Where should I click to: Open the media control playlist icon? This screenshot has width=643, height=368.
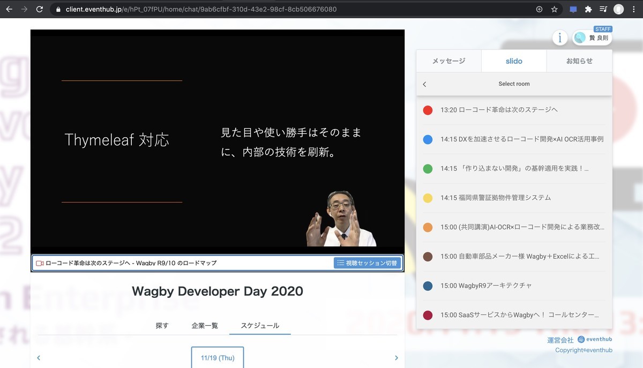tap(603, 9)
